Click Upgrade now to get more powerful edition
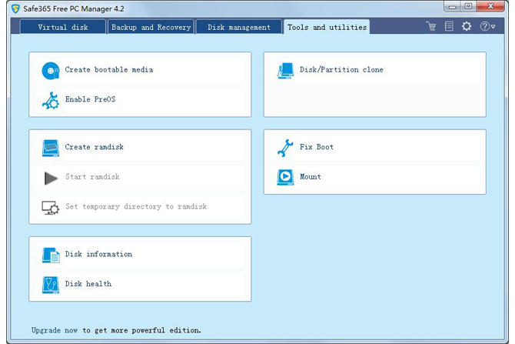 116,330
